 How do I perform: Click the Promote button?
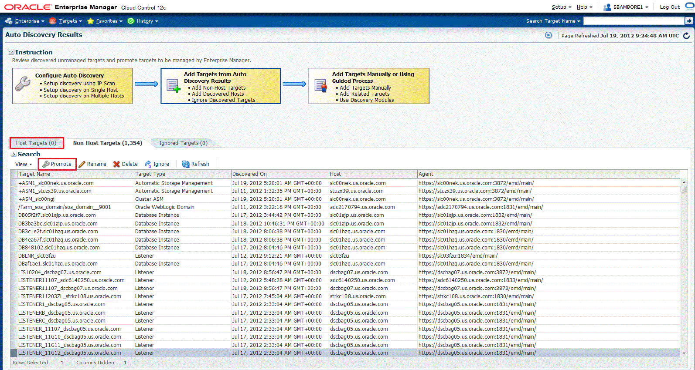click(x=57, y=164)
